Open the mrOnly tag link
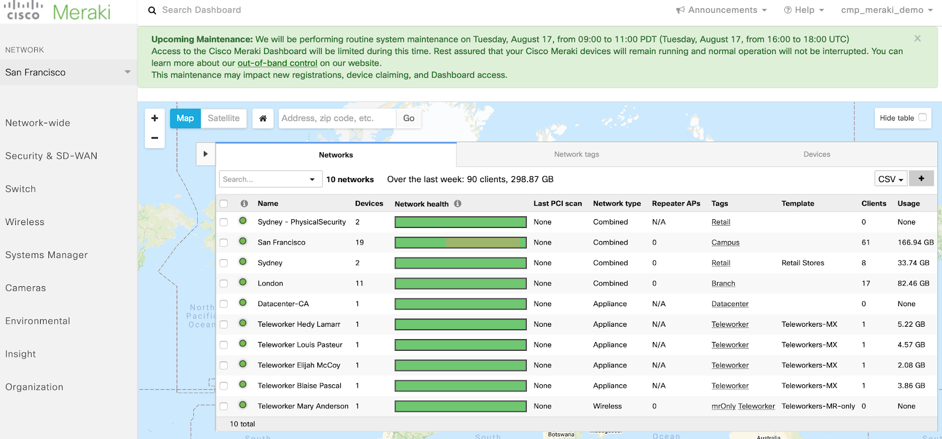This screenshot has height=439, width=942. coord(724,407)
